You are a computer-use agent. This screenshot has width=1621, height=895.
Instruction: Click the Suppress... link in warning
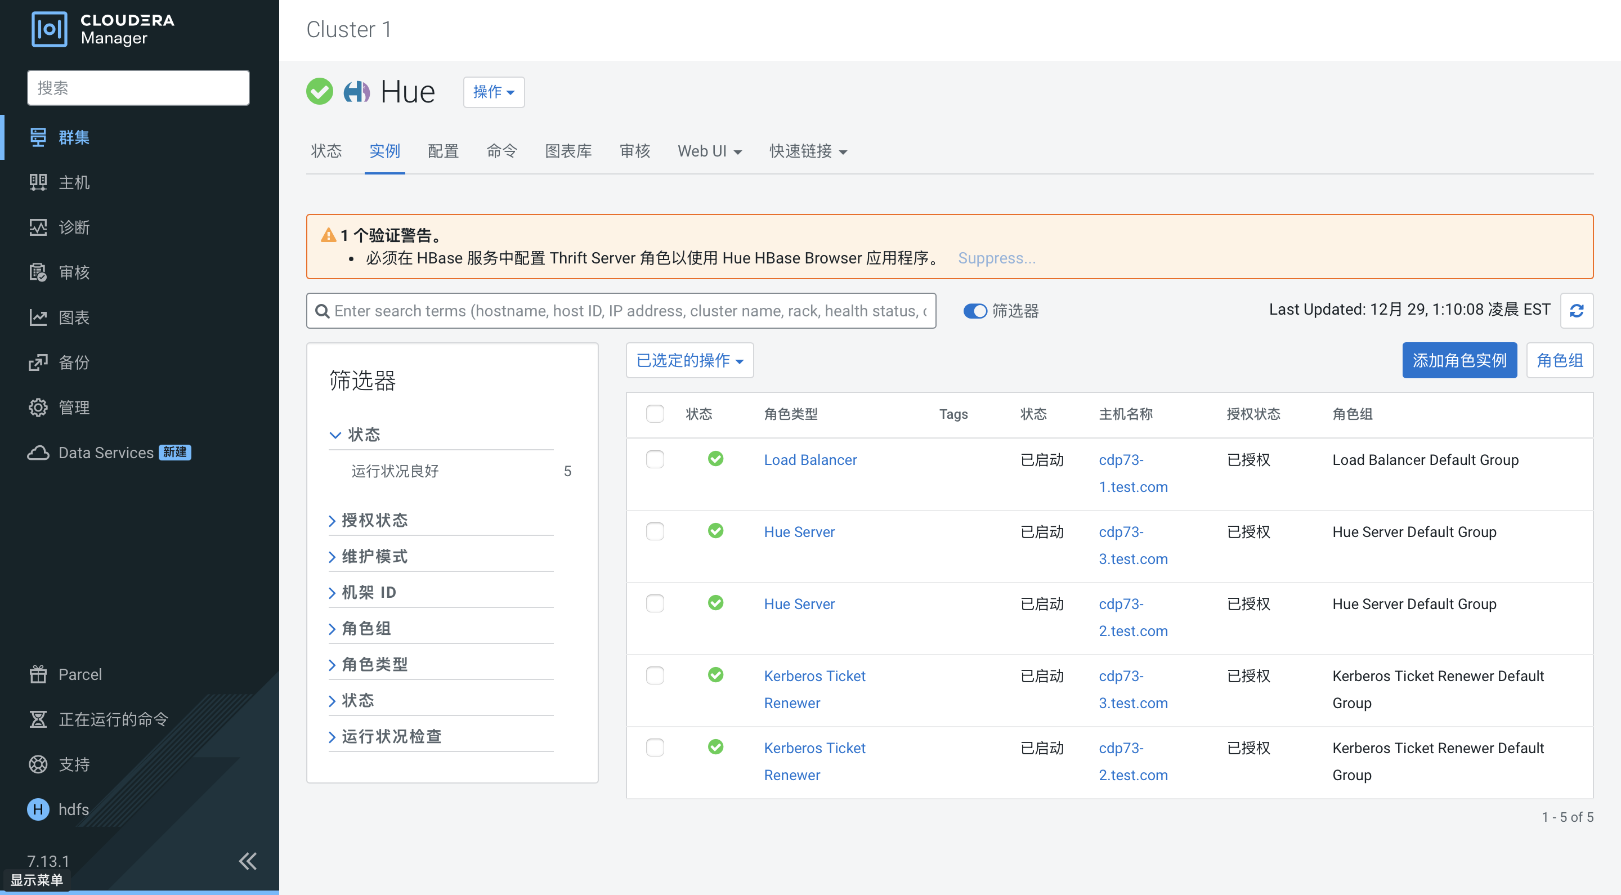click(996, 258)
